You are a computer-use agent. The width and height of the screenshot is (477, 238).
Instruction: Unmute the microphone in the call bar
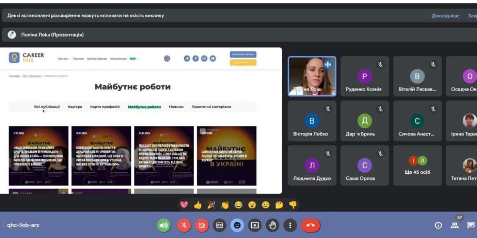tap(184, 225)
